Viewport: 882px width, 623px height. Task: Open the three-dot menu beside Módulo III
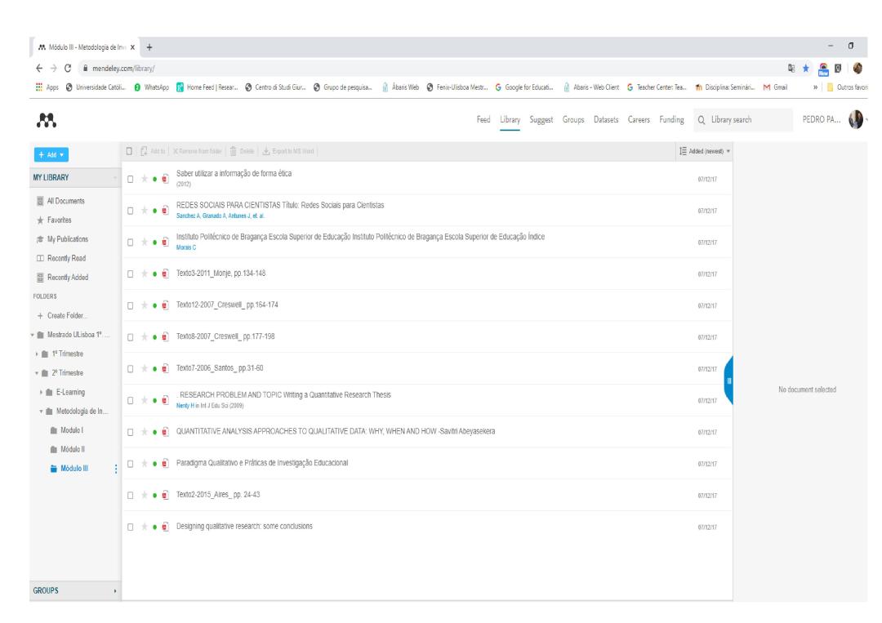point(116,468)
